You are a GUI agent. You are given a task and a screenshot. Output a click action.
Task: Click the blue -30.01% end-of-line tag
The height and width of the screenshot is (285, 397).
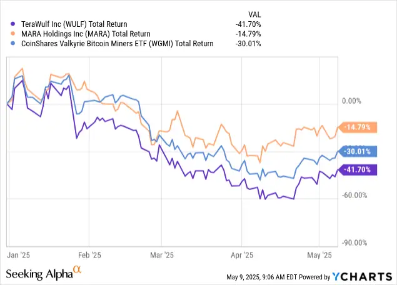357,151
